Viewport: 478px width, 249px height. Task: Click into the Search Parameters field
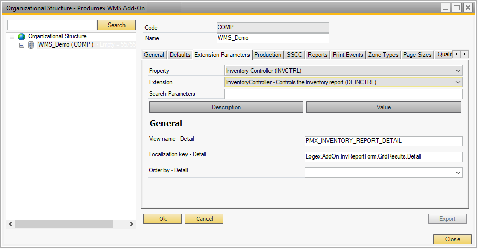[343, 94]
